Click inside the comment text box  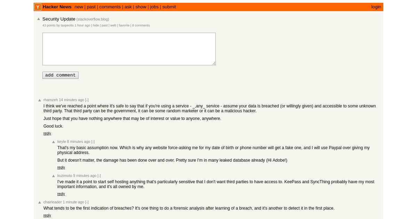pos(129,49)
